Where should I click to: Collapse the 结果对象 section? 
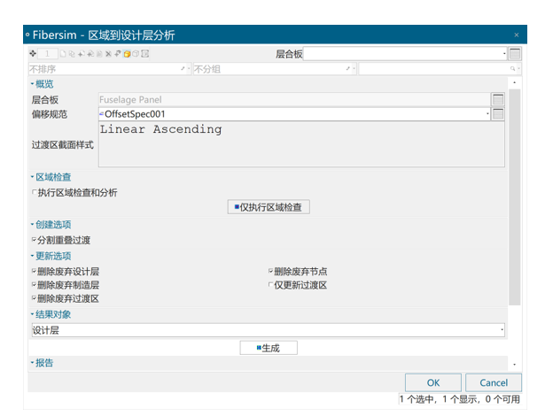(x=32, y=314)
